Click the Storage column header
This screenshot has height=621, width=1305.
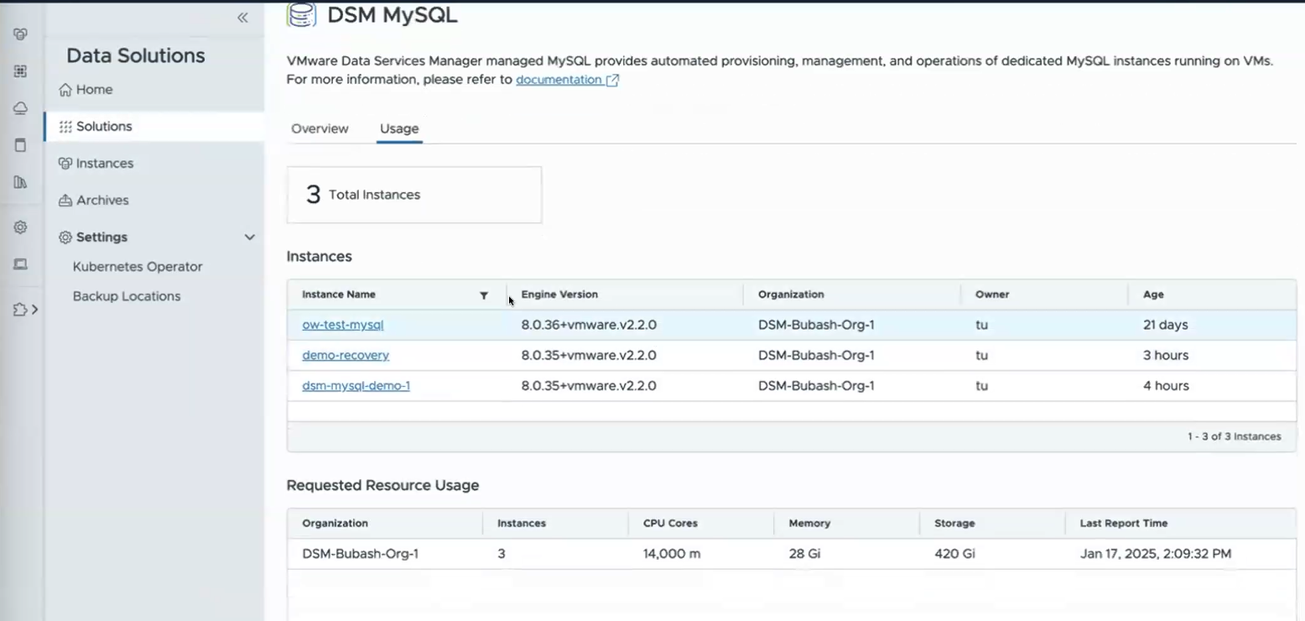coord(954,523)
